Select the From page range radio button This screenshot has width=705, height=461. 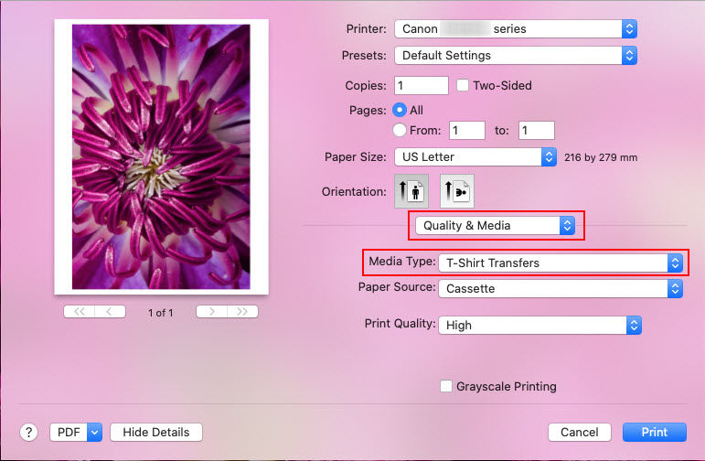(400, 130)
